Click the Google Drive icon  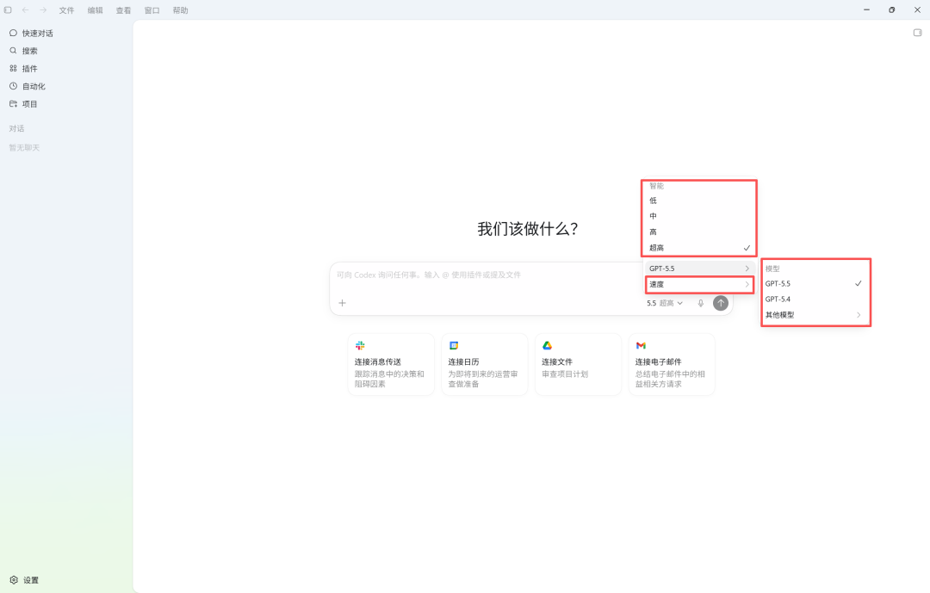548,346
